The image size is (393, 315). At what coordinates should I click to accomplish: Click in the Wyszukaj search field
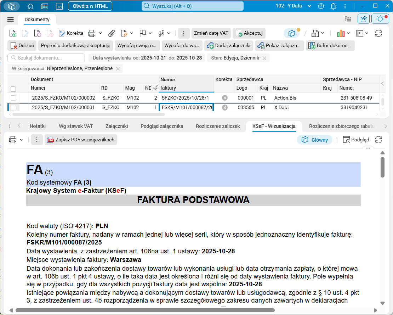(193, 6)
